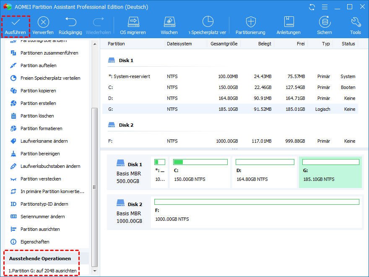369x277 pixels.
Task: Open the Tools wrench menu
Action: (x=355, y=26)
